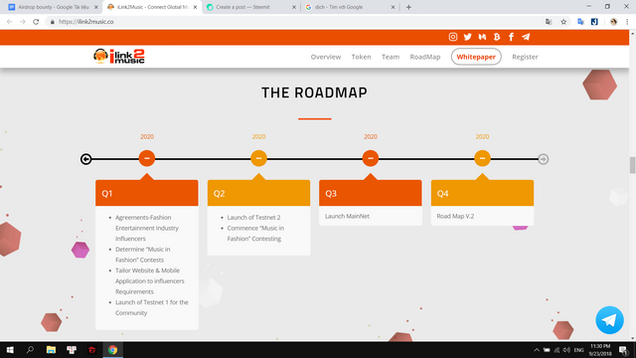
Task: Click 'Tailor Website & Mobile Application' item
Action: (x=150, y=280)
